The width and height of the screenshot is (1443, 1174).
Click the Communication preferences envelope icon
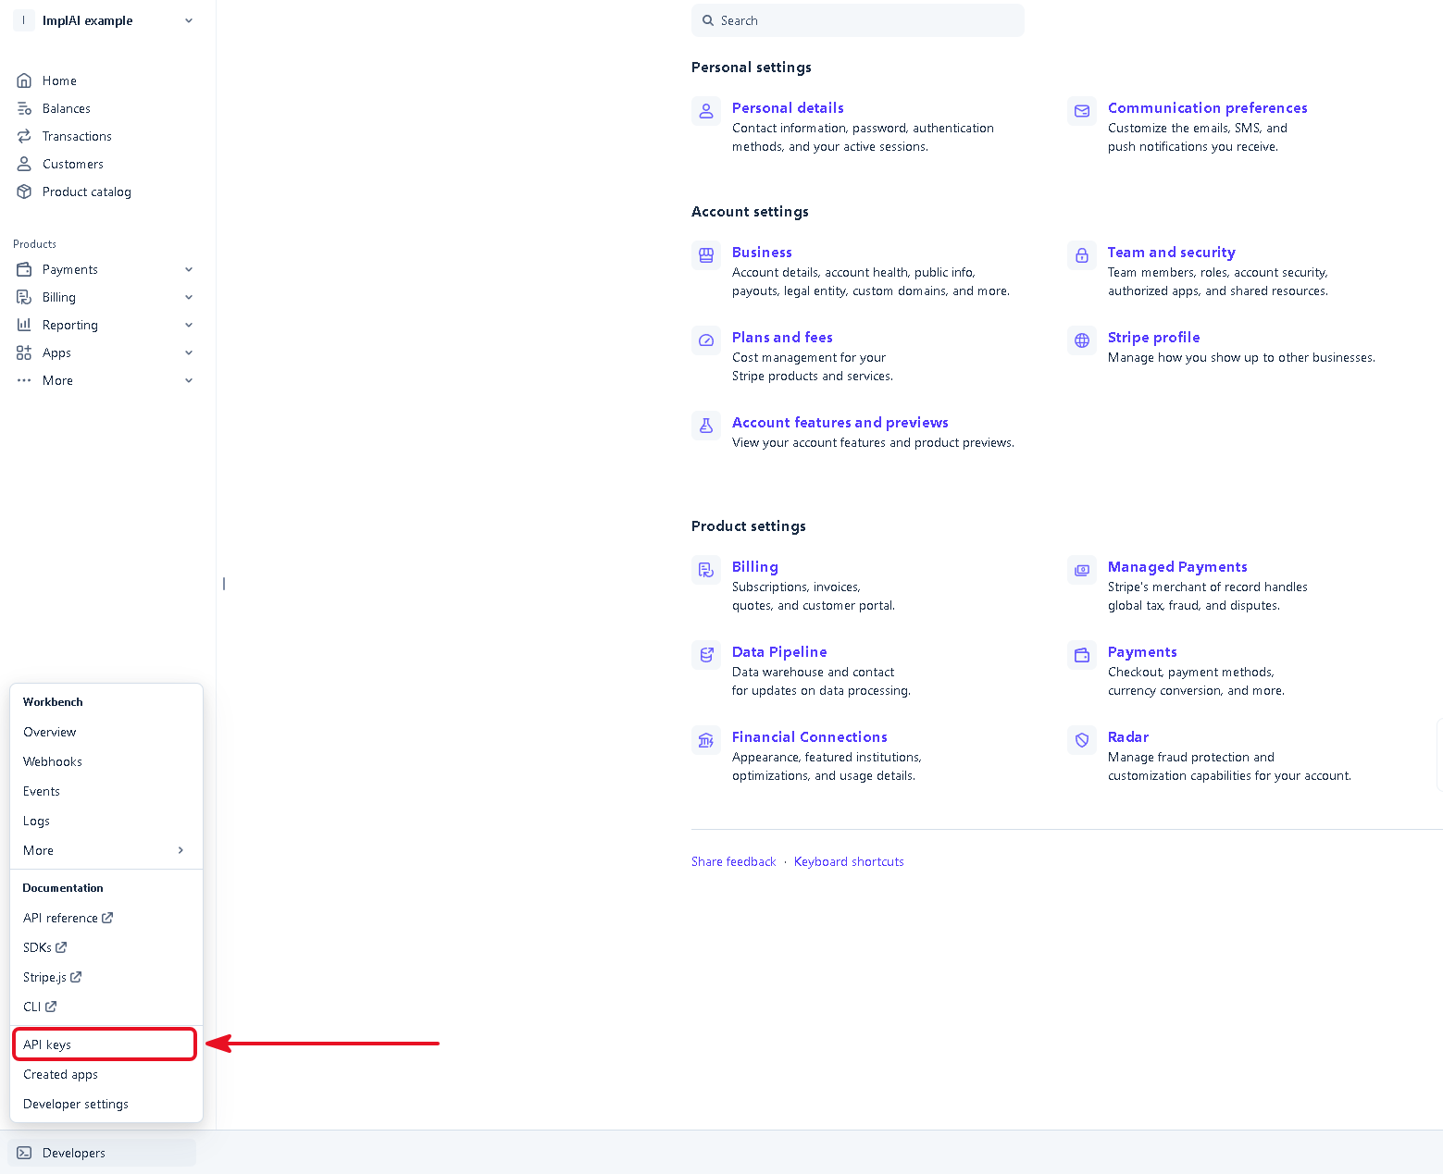[1082, 111]
